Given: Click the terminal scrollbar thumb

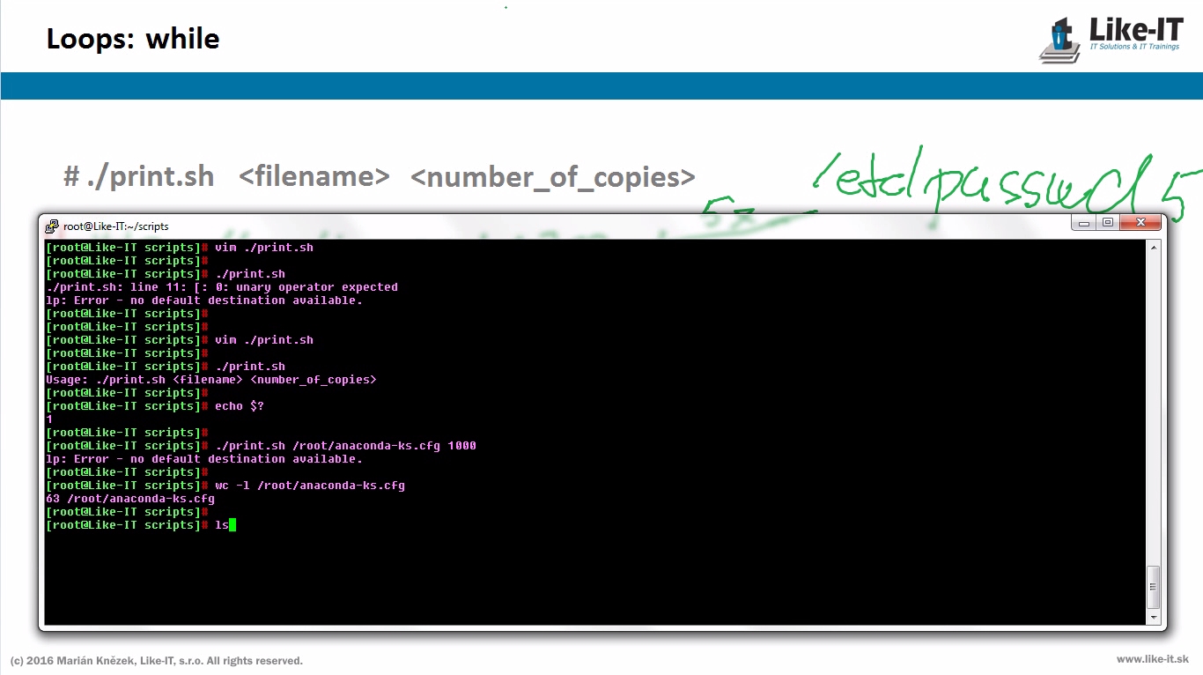Looking at the screenshot, I should (1154, 587).
